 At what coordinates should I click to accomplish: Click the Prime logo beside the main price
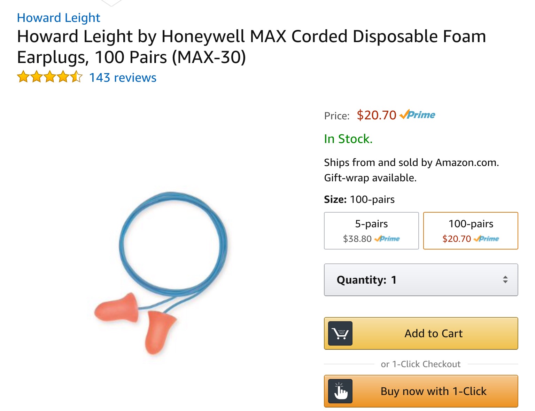point(418,115)
